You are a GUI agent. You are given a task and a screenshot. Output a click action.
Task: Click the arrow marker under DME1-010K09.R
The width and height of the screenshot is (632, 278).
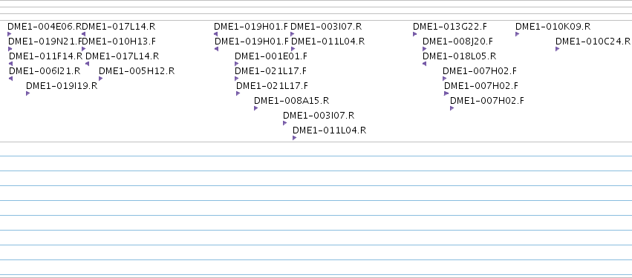(x=517, y=34)
